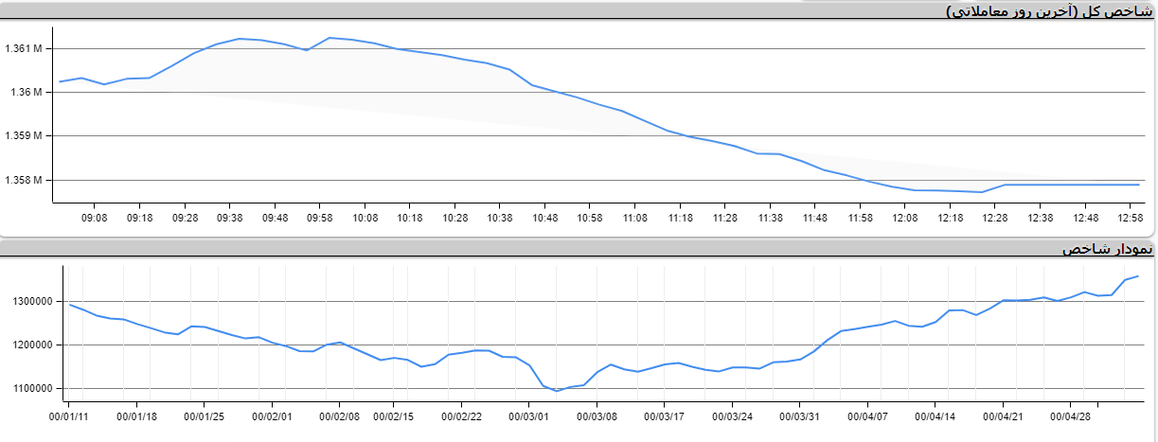
Task: Click the 10:48 time axis label
Action: coord(545,218)
